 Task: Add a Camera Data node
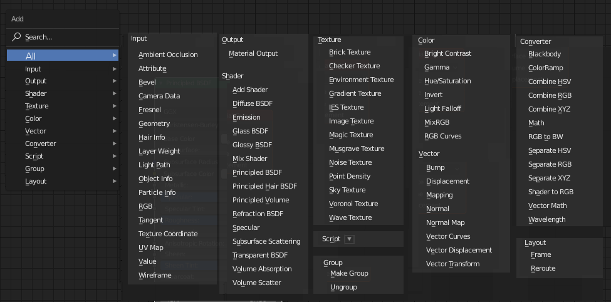[x=159, y=96]
